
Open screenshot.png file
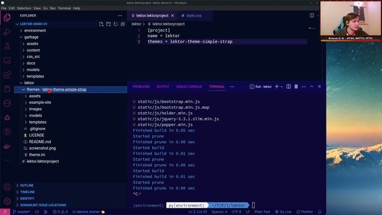click(x=42, y=148)
